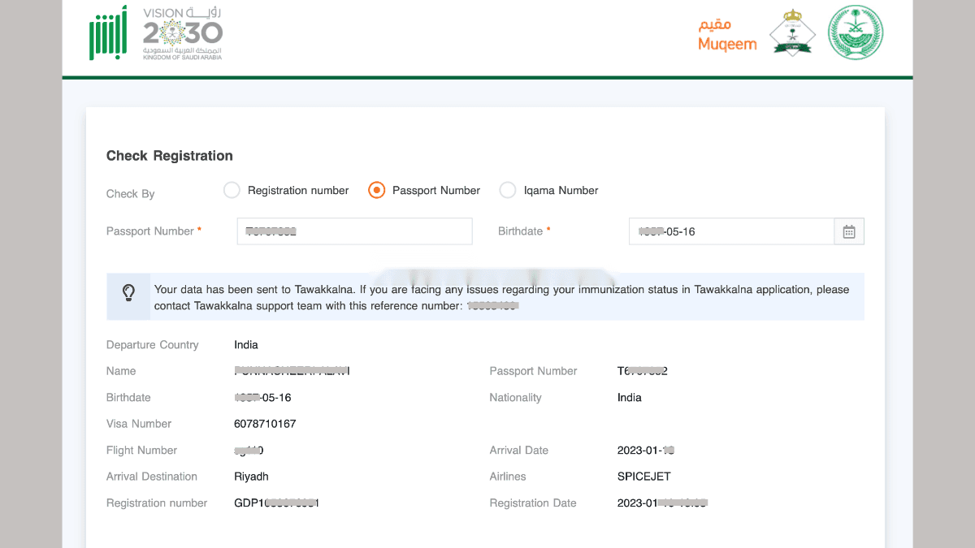Select the Iqama Number radio option

point(508,190)
